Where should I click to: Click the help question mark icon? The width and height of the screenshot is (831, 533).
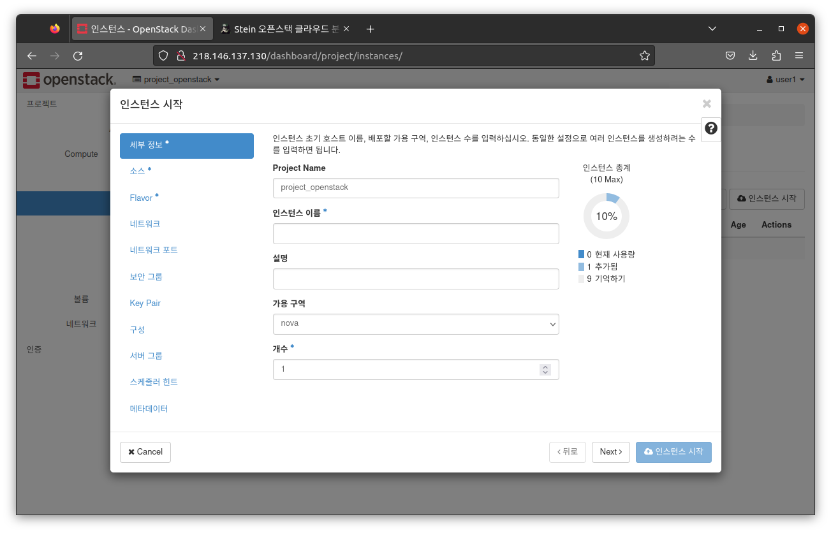tap(711, 128)
